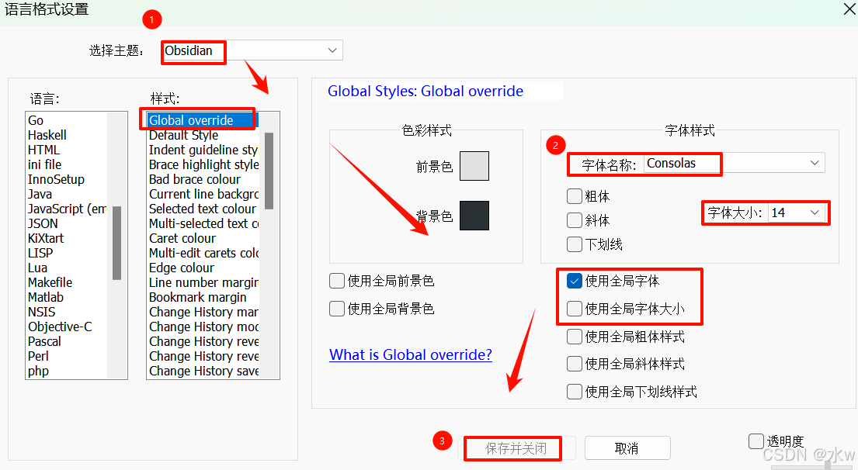Select Line number margin style entry

[x=203, y=282]
